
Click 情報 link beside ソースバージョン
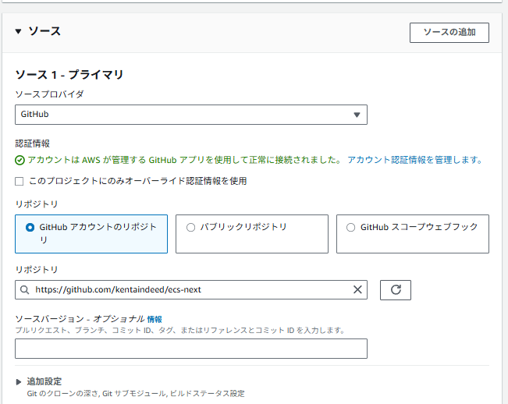coord(155,319)
